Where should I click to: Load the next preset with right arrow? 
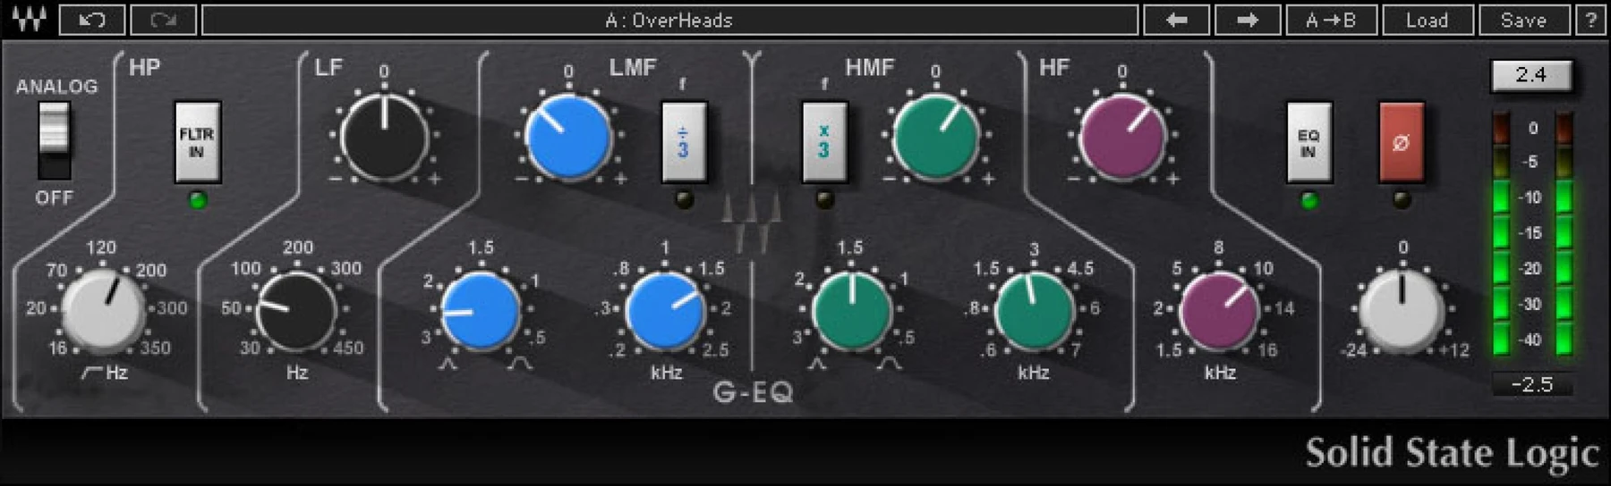pyautogui.click(x=1247, y=20)
